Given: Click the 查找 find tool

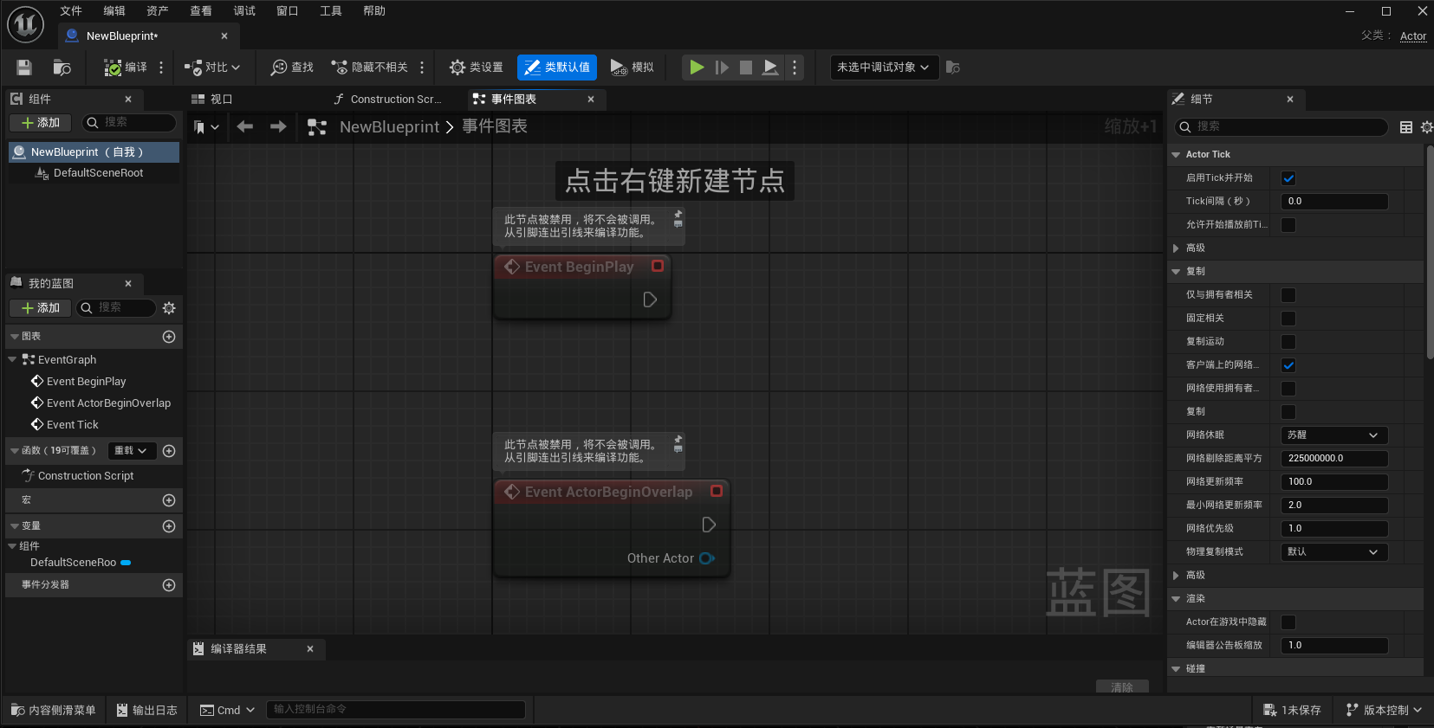Looking at the screenshot, I should pyautogui.click(x=292, y=68).
